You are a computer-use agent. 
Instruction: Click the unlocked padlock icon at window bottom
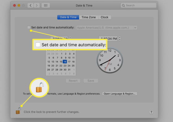[18, 111]
